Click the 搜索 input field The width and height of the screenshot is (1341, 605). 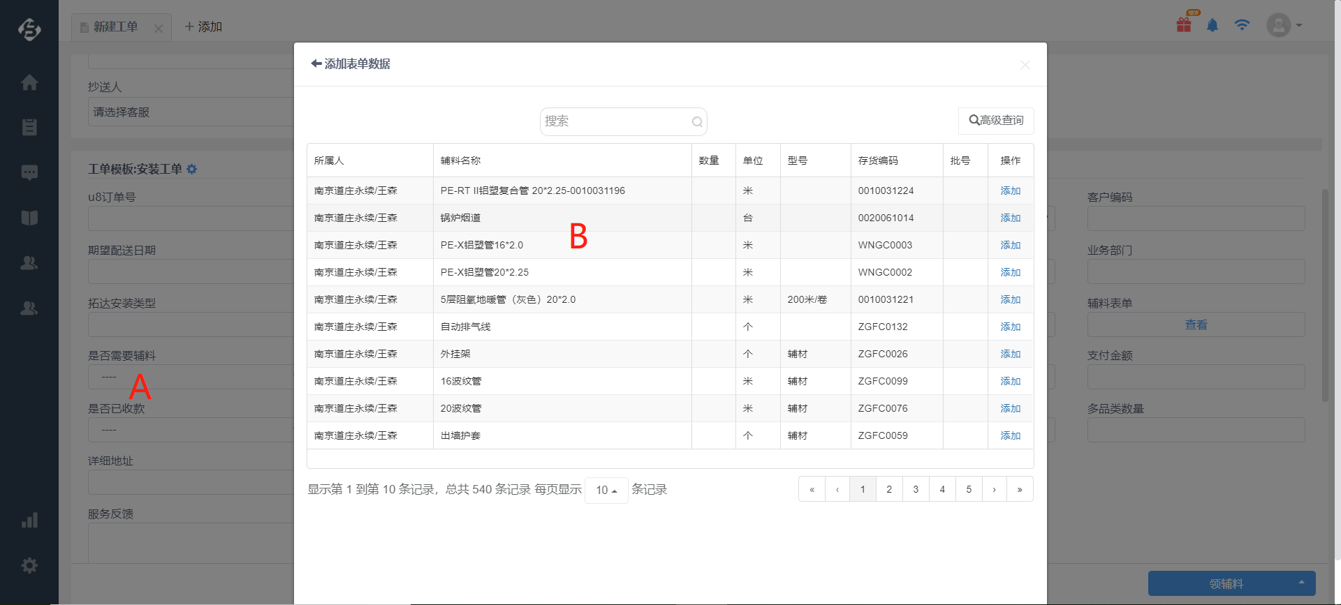point(615,121)
